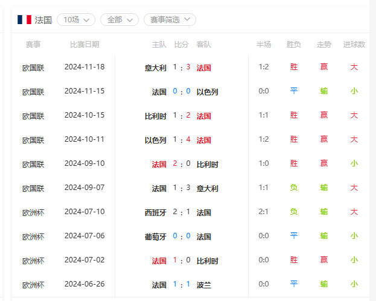Click 欧洲杯 in the 2024-07-10 row
Viewport: 376px width, 301px height.
[x=33, y=212]
